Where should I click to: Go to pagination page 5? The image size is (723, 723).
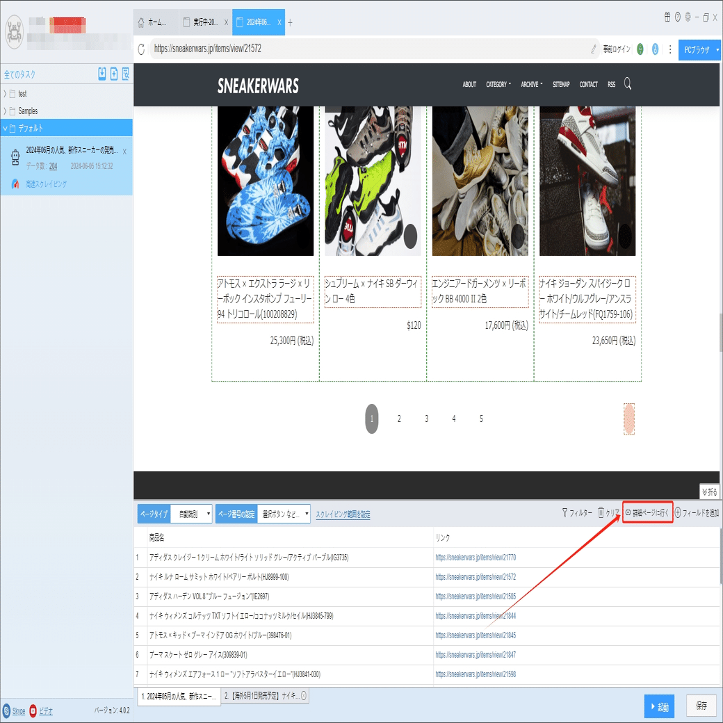click(x=481, y=419)
